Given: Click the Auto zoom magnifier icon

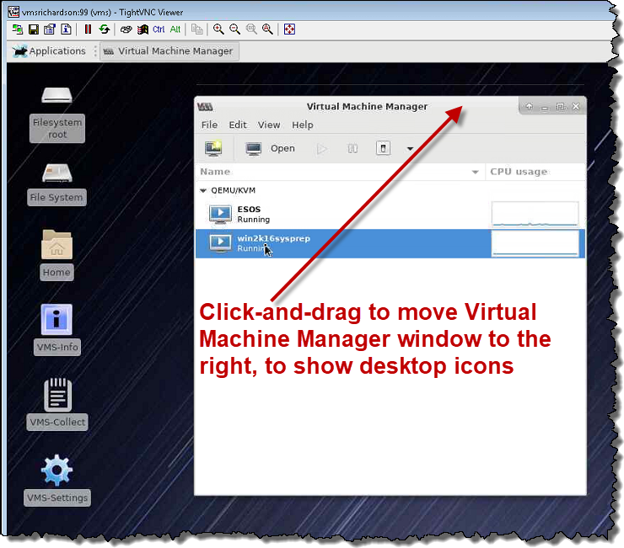Looking at the screenshot, I should point(267,29).
